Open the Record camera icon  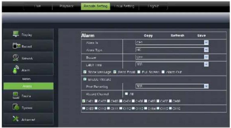(x=16, y=46)
